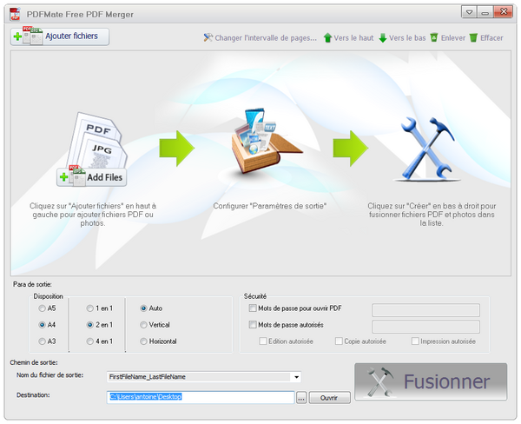The height and width of the screenshot is (424, 521).
Task: Minimize the PDFMate window
Action: click(485, 12)
